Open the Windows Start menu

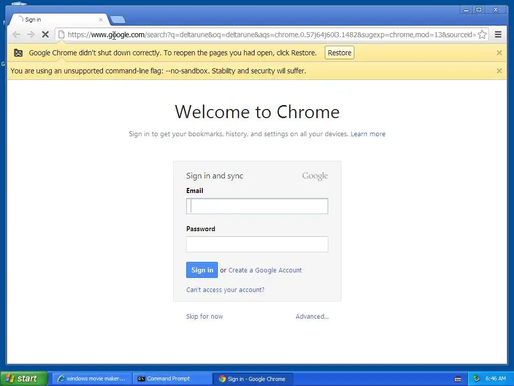click(x=24, y=378)
